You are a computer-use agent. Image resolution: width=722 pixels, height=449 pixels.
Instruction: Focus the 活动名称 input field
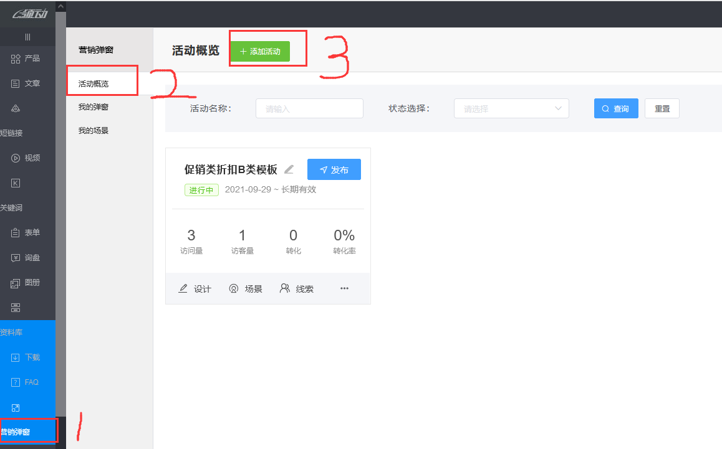point(309,108)
